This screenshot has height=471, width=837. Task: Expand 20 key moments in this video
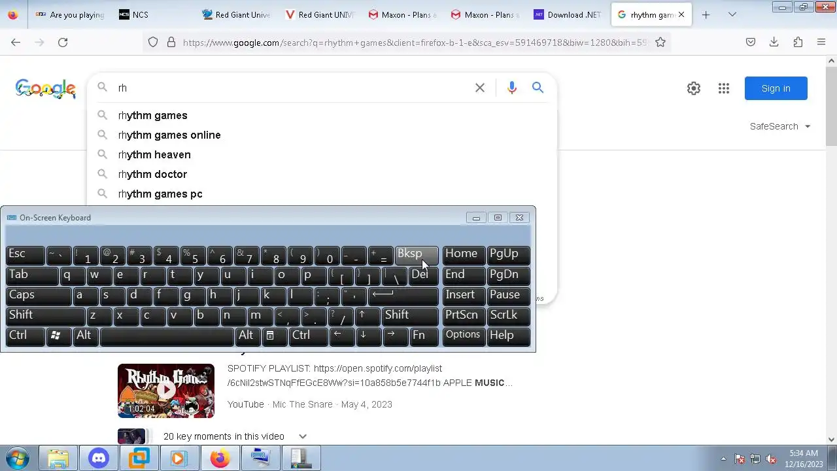tap(303, 436)
